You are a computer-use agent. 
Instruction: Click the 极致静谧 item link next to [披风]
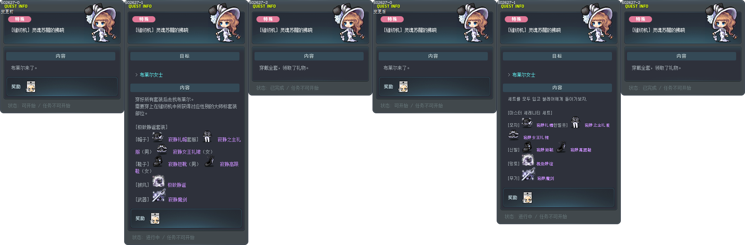(x=177, y=185)
